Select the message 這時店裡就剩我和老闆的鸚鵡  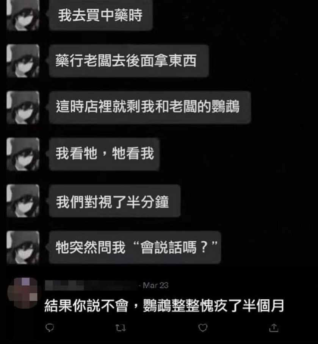(x=150, y=107)
